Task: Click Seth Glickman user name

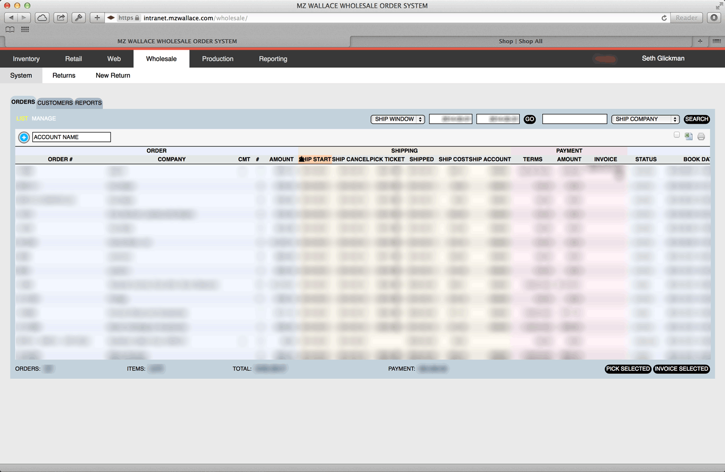Action: pyautogui.click(x=663, y=58)
